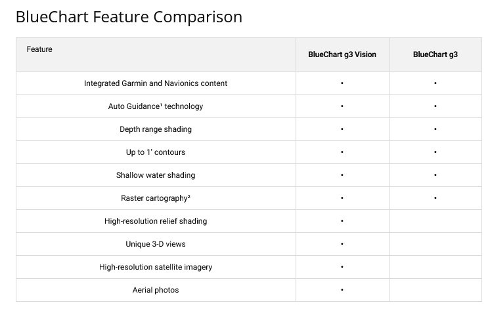Select Integrated Garmin and Navionics content row
This screenshot has height=311, width=490.
[156, 83]
